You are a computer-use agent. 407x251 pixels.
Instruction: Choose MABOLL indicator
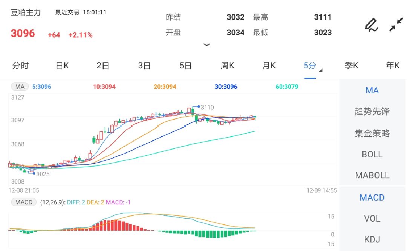(x=372, y=175)
